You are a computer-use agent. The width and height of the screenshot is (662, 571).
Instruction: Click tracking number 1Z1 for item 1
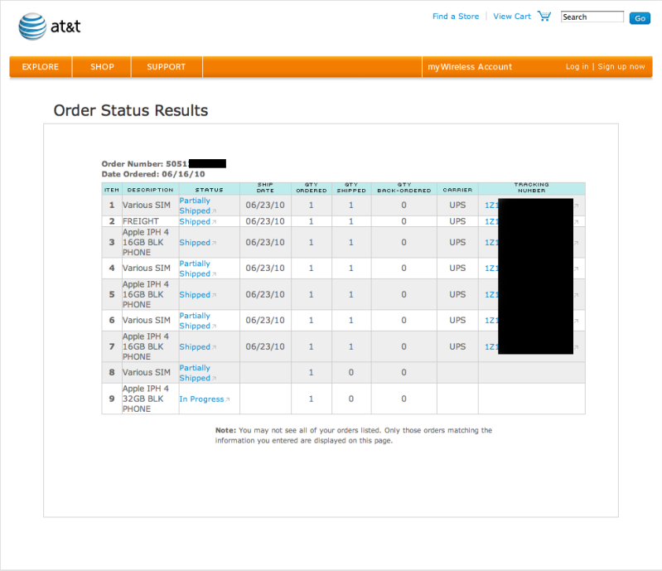click(x=491, y=206)
